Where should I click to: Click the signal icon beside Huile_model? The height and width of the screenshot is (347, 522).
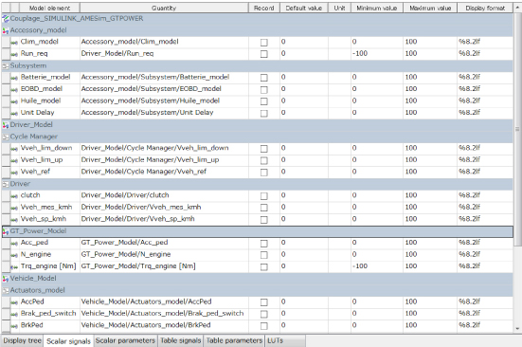click(x=14, y=101)
